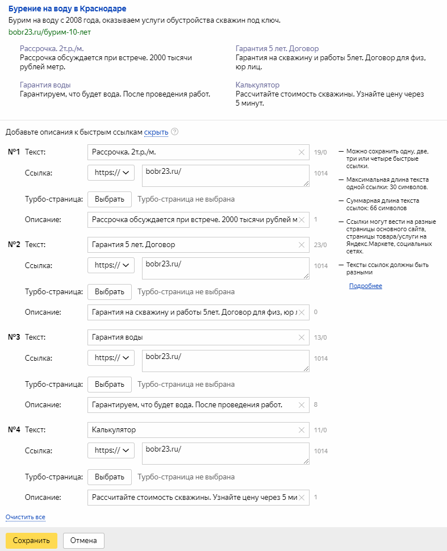Choose turbo page for link №3
Viewport: 447px width, 551px height.
click(110, 385)
